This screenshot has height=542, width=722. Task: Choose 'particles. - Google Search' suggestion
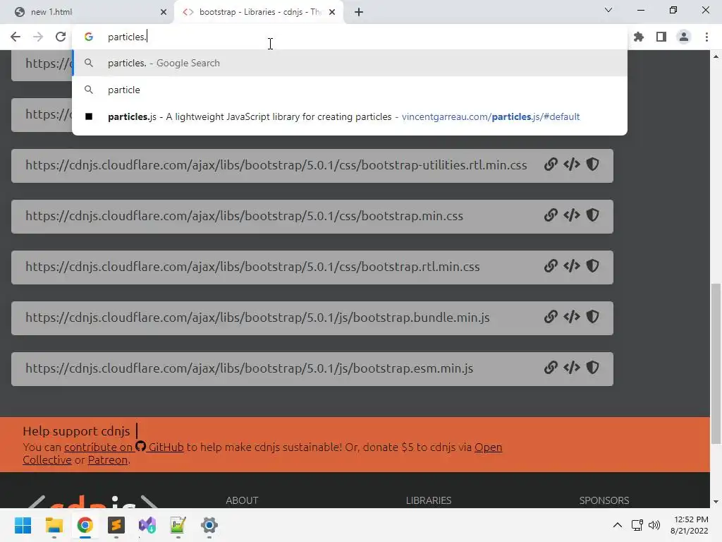pos(350,63)
